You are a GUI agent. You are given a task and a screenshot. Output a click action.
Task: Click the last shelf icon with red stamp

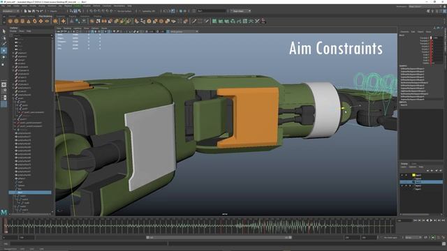pyautogui.click(x=263, y=21)
